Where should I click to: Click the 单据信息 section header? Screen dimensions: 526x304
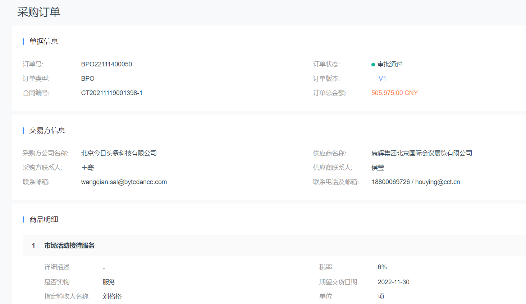point(44,41)
